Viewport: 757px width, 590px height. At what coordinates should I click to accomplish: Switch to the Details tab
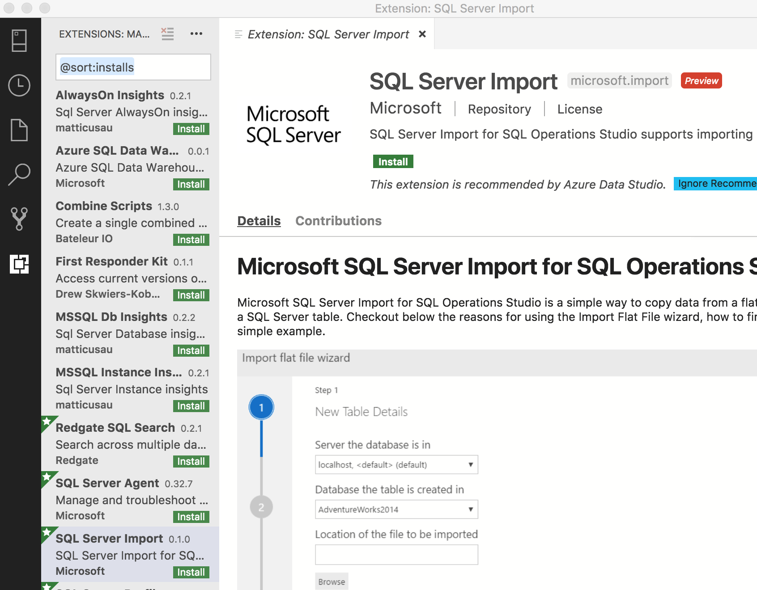(x=259, y=220)
